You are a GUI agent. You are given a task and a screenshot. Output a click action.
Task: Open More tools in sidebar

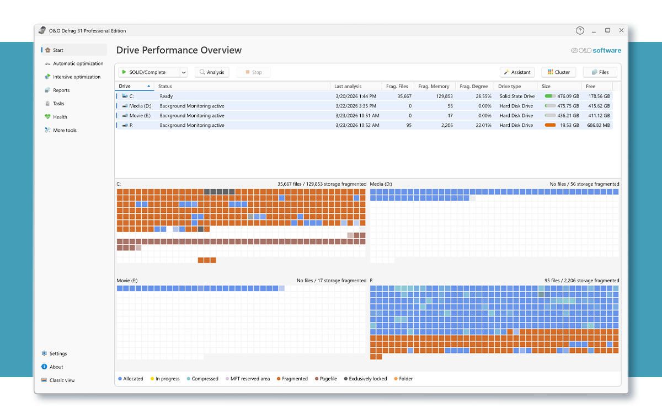(x=74, y=131)
